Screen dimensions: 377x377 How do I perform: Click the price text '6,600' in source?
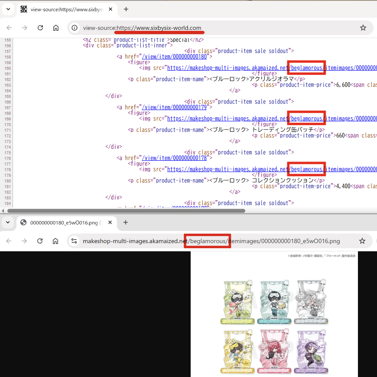point(343,85)
